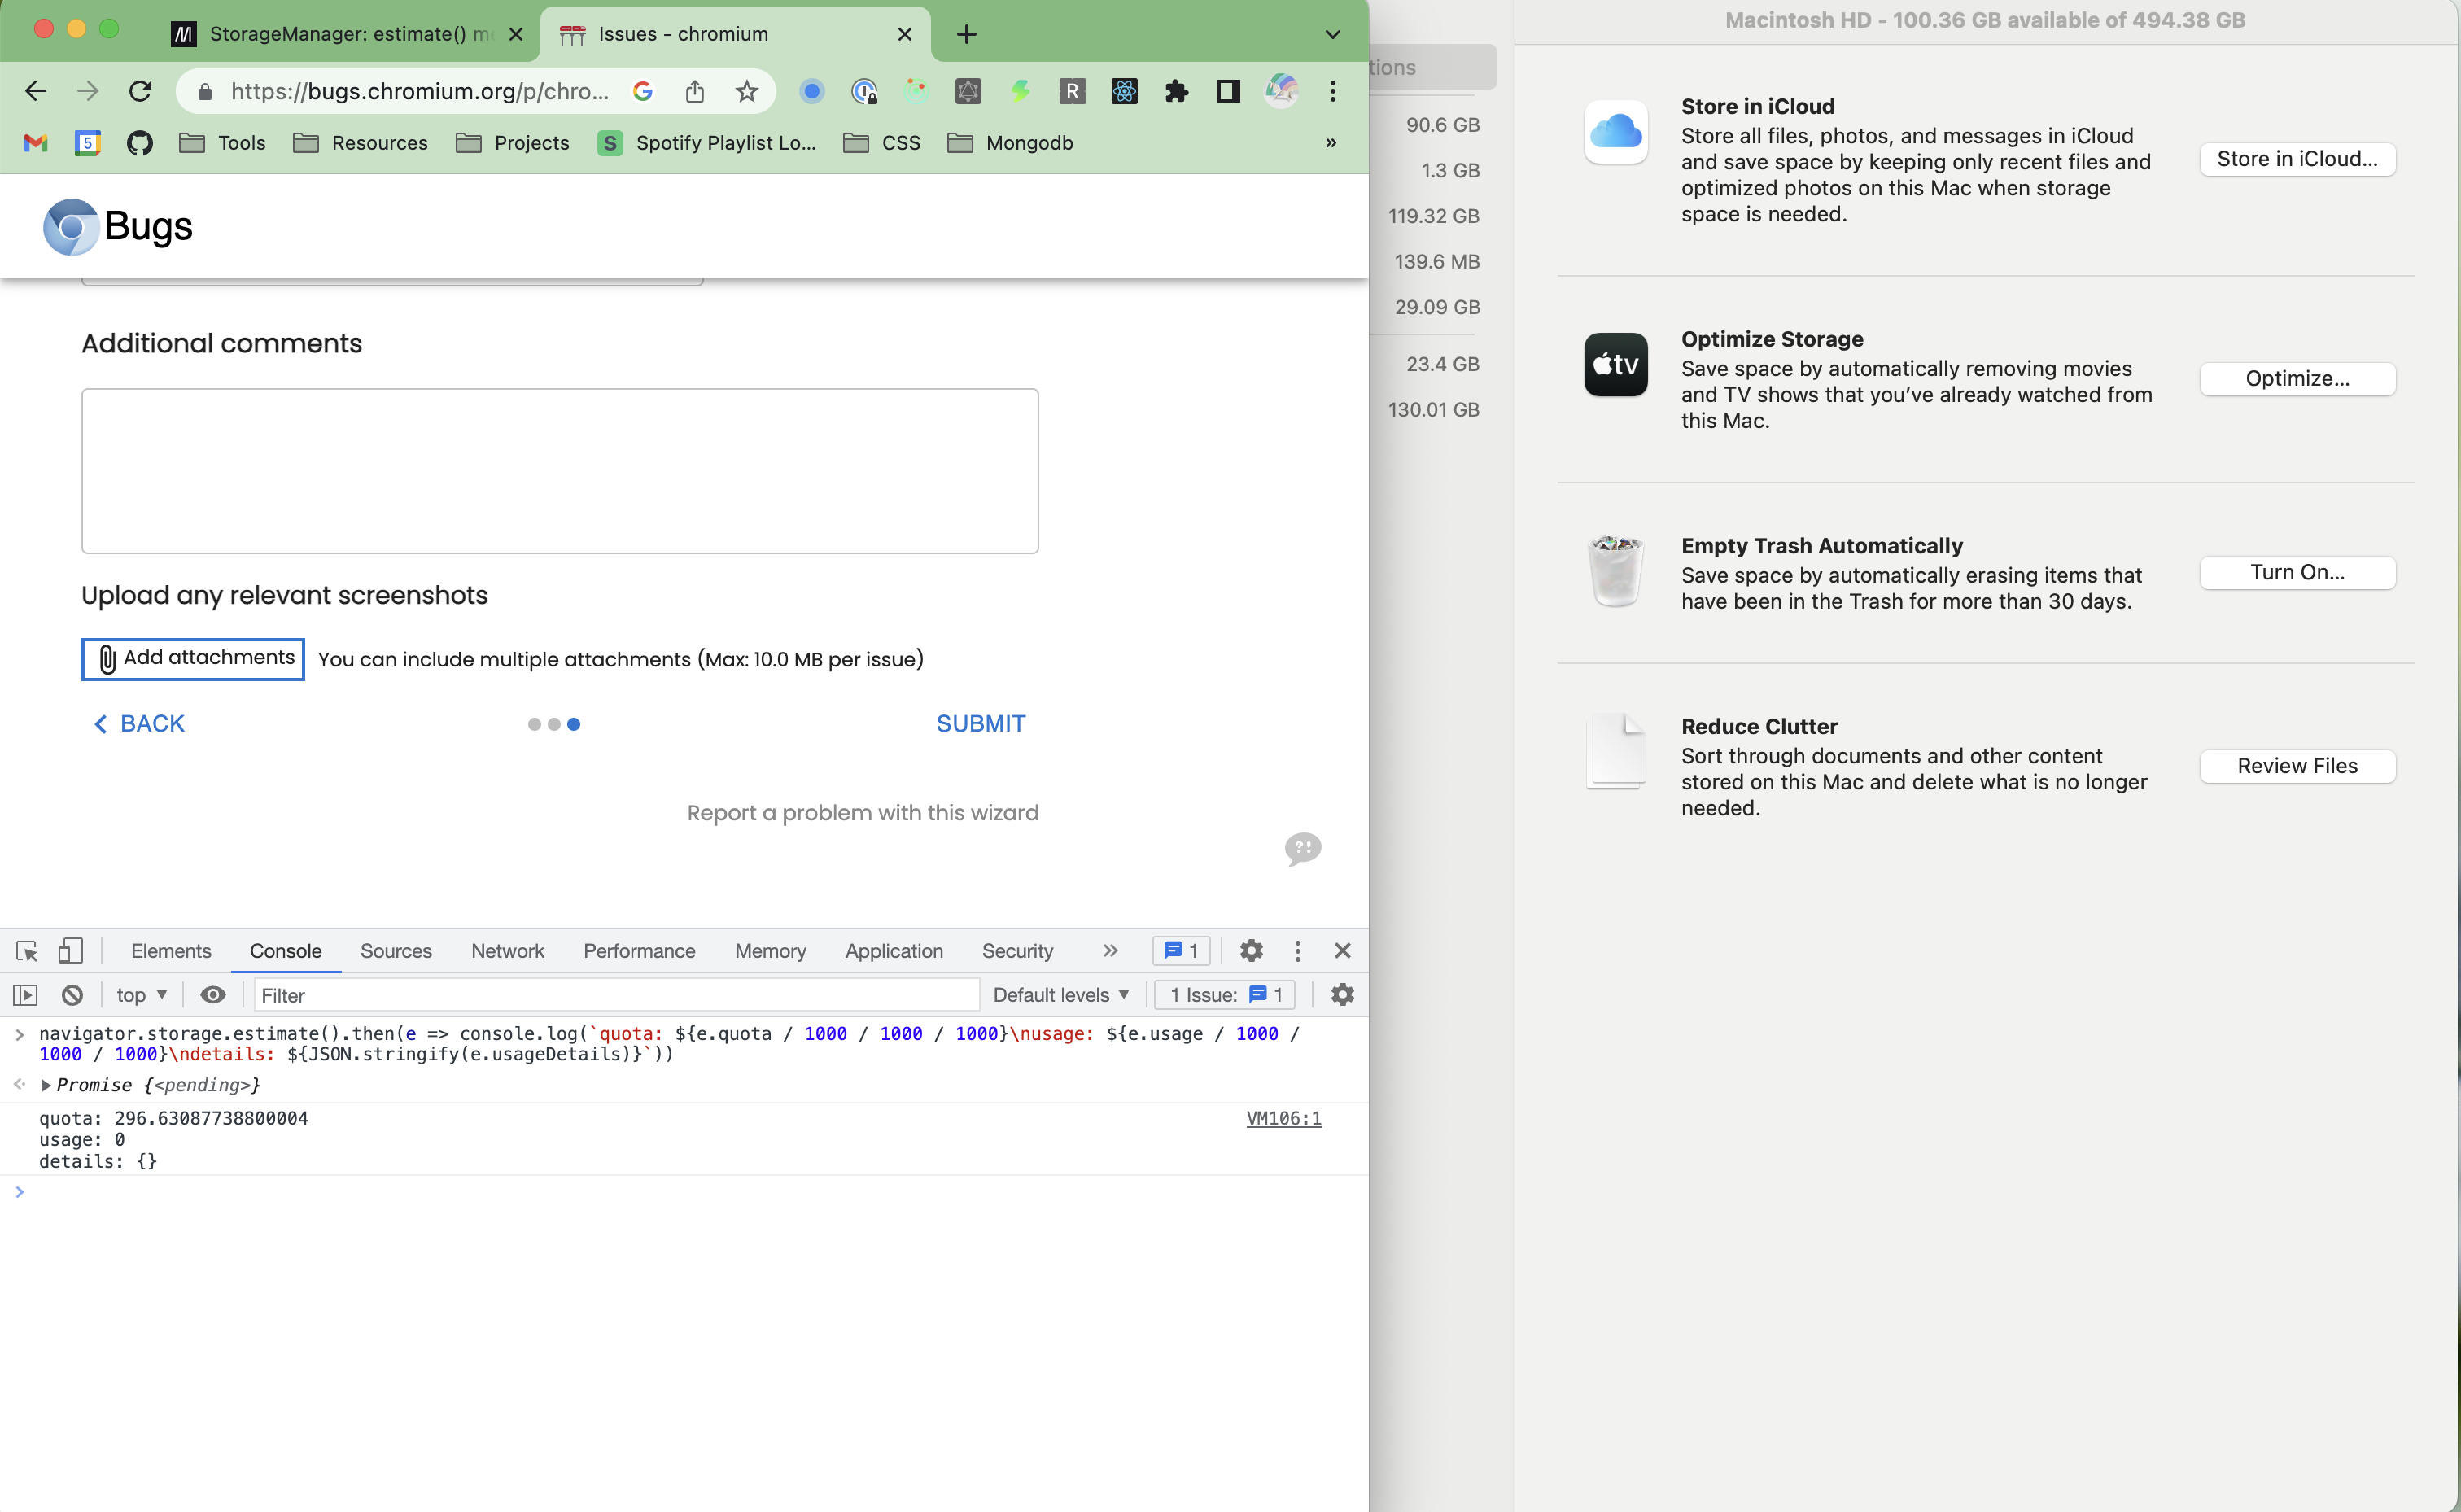Viewport: 2461px width, 1512px height.
Task: Open the top JavaScript context dropdown
Action: [x=141, y=995]
